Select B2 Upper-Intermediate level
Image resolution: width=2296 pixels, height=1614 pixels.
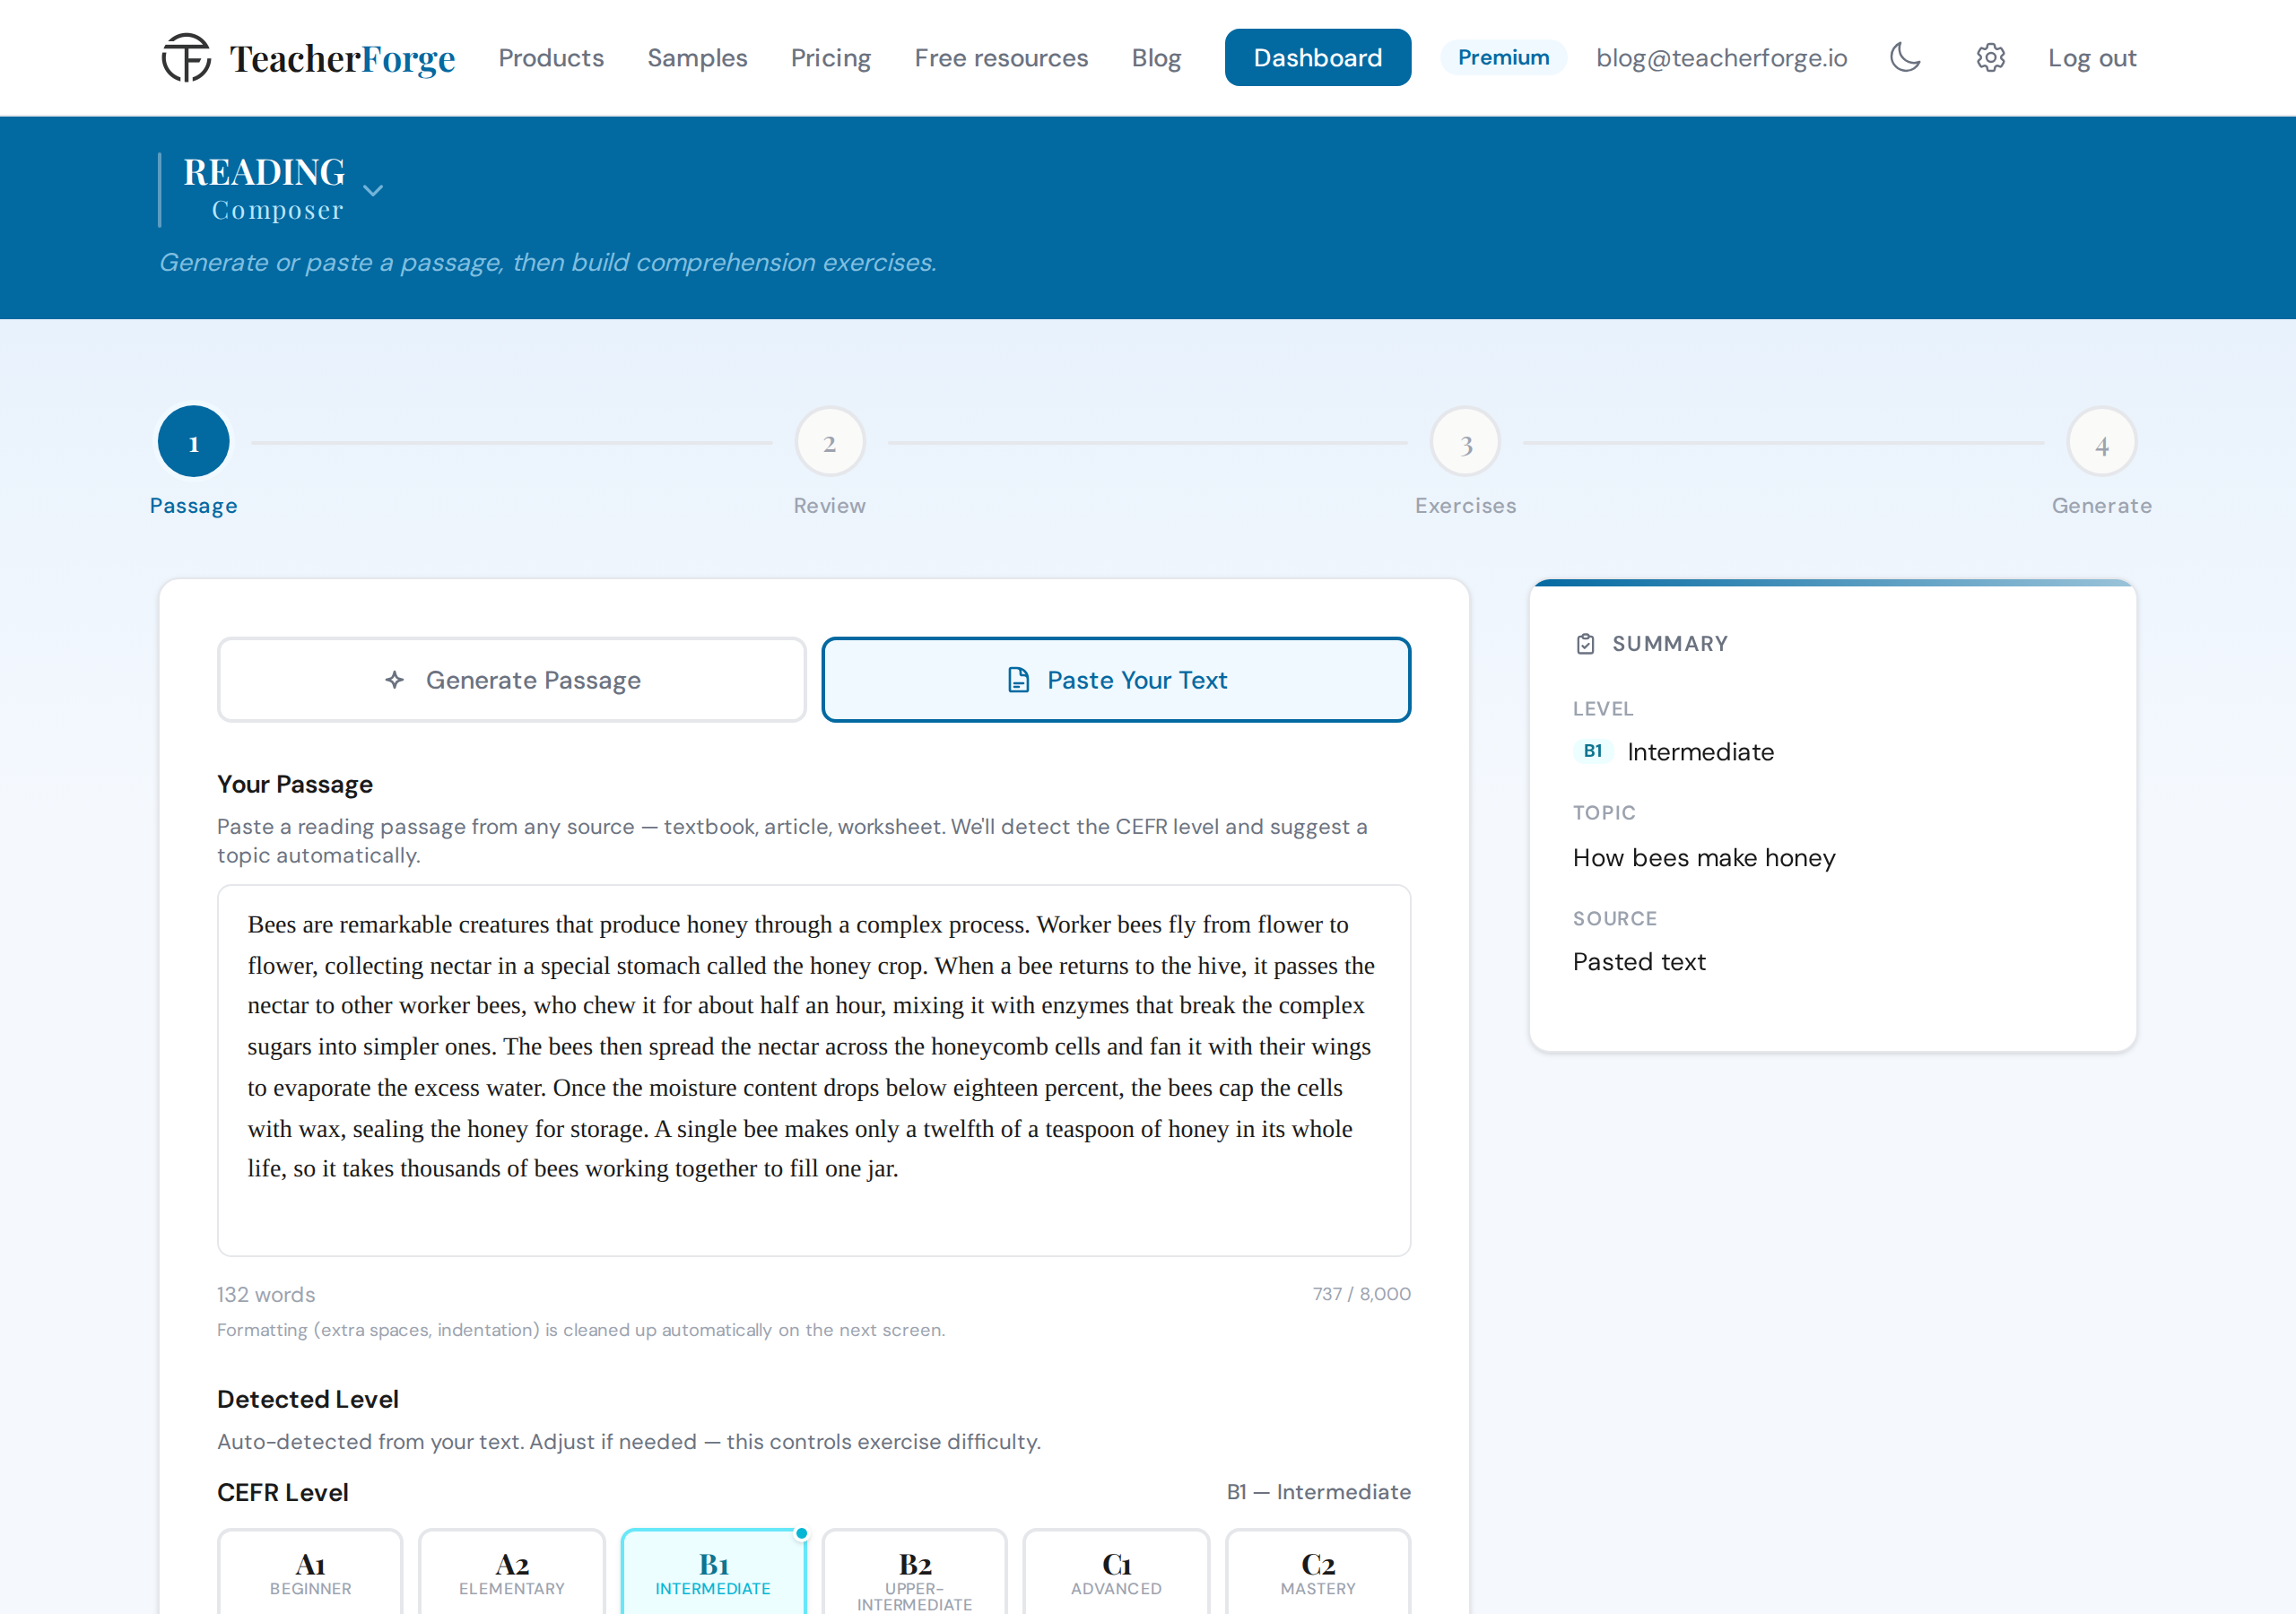tap(914, 1573)
